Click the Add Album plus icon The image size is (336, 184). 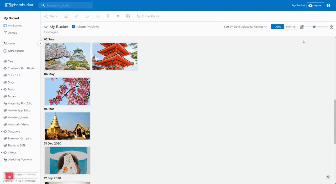click(x=5, y=51)
